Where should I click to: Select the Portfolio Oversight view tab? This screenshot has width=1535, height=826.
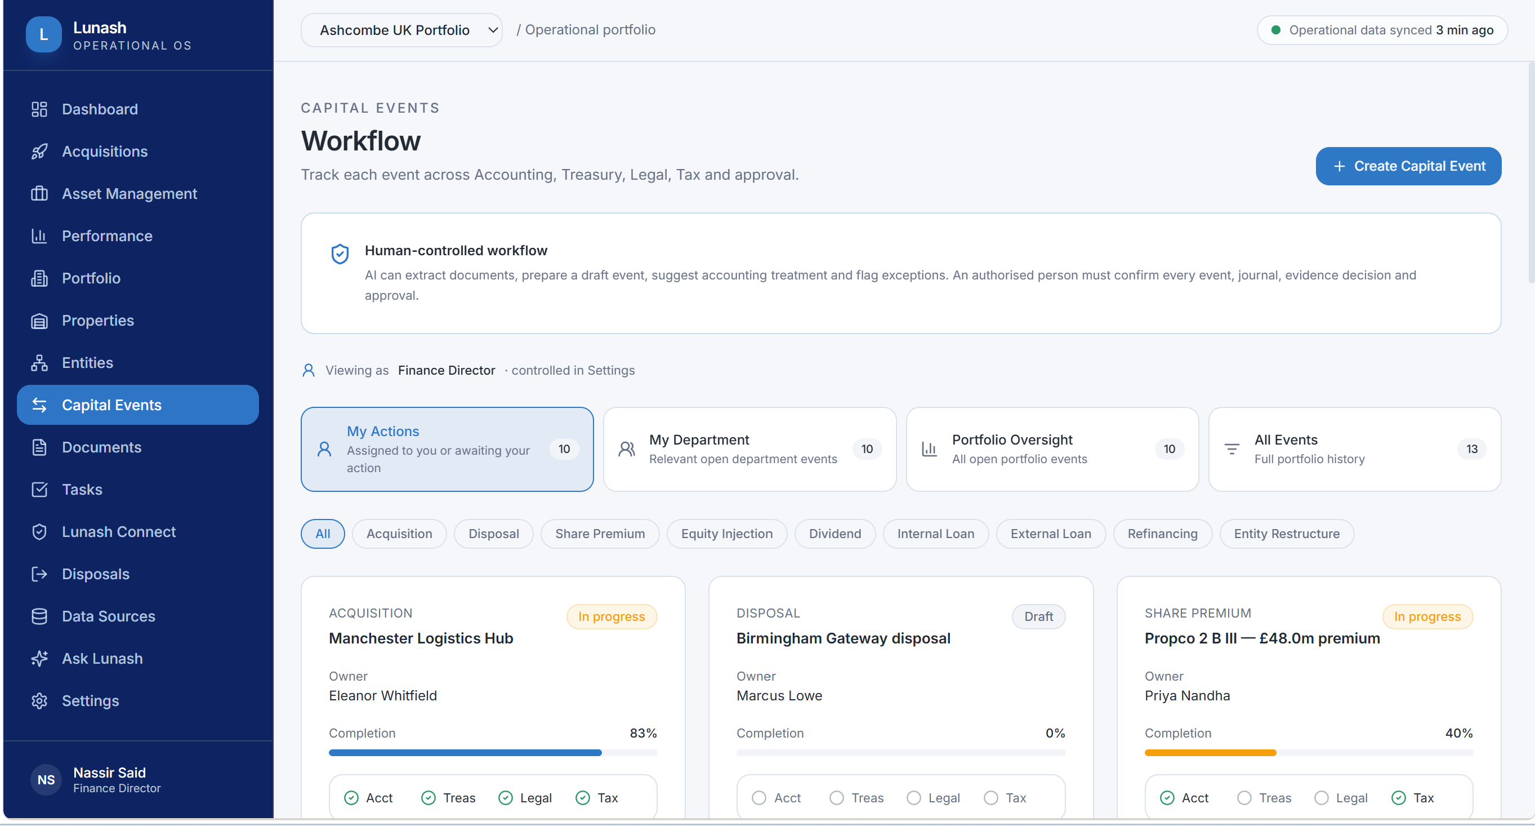pyautogui.click(x=1052, y=449)
